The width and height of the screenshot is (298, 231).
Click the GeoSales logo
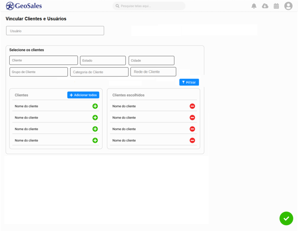[24, 6]
